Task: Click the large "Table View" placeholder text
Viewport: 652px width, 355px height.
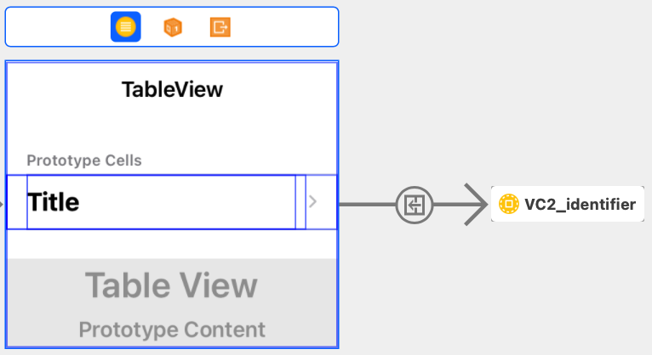Action: coord(171,285)
